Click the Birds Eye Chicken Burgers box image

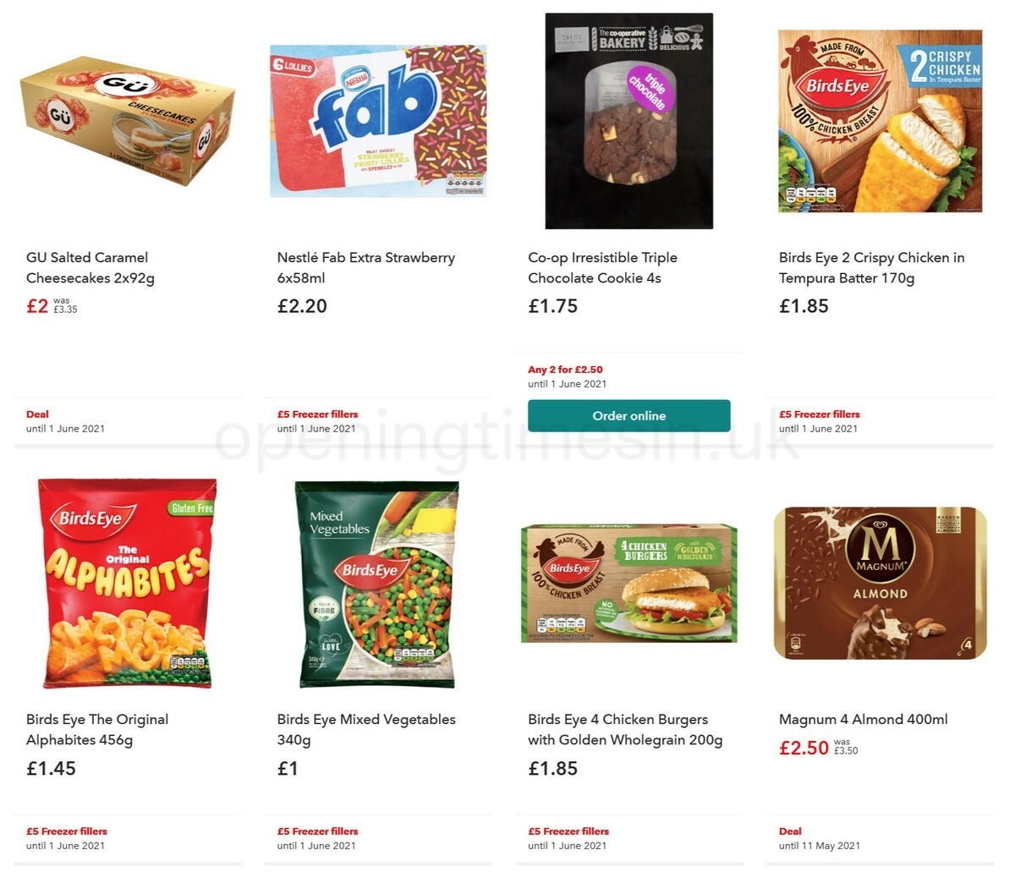(x=629, y=583)
